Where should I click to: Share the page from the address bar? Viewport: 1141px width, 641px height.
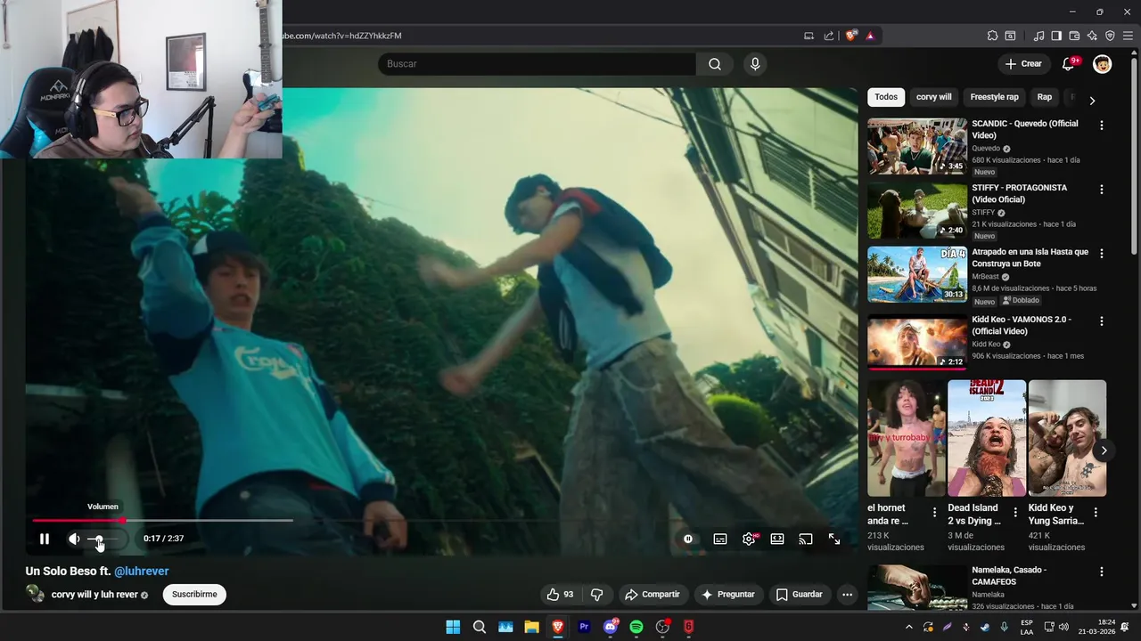click(829, 36)
